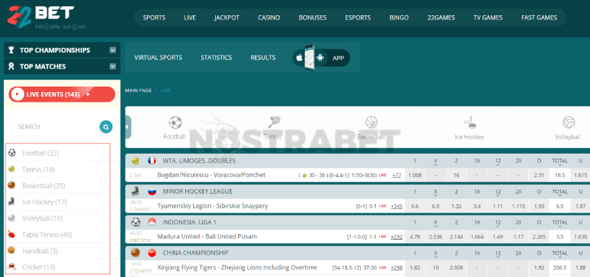Open the Results tab
This screenshot has height=277, width=590.
click(263, 57)
